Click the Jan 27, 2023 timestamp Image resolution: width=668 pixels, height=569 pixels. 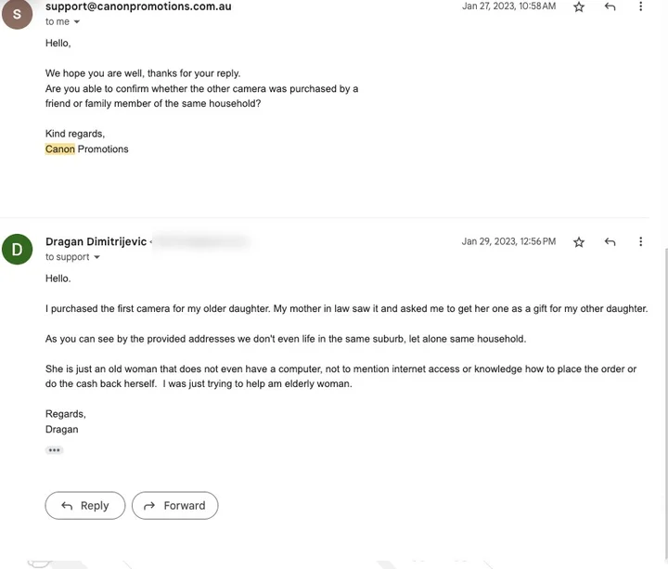click(x=508, y=6)
